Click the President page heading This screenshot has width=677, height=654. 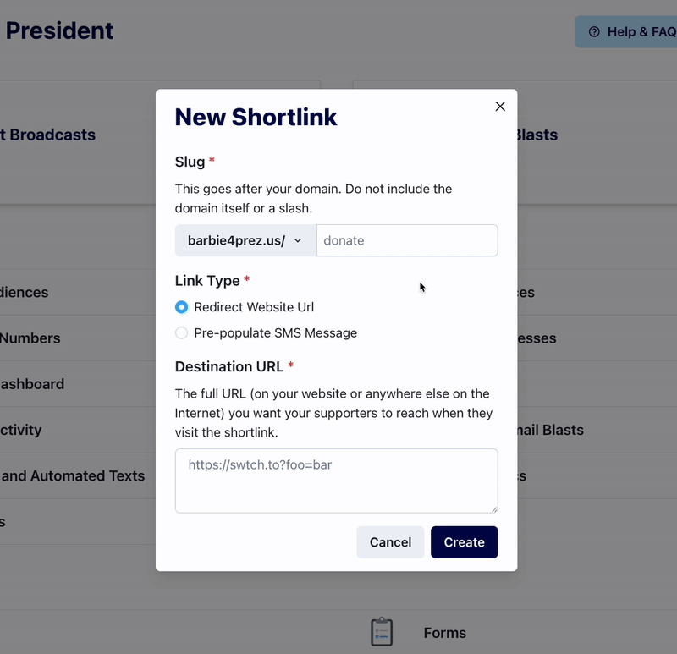tap(59, 30)
